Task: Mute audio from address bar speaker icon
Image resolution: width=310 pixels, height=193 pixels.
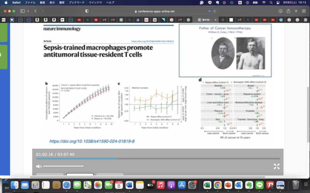Action: point(210,11)
